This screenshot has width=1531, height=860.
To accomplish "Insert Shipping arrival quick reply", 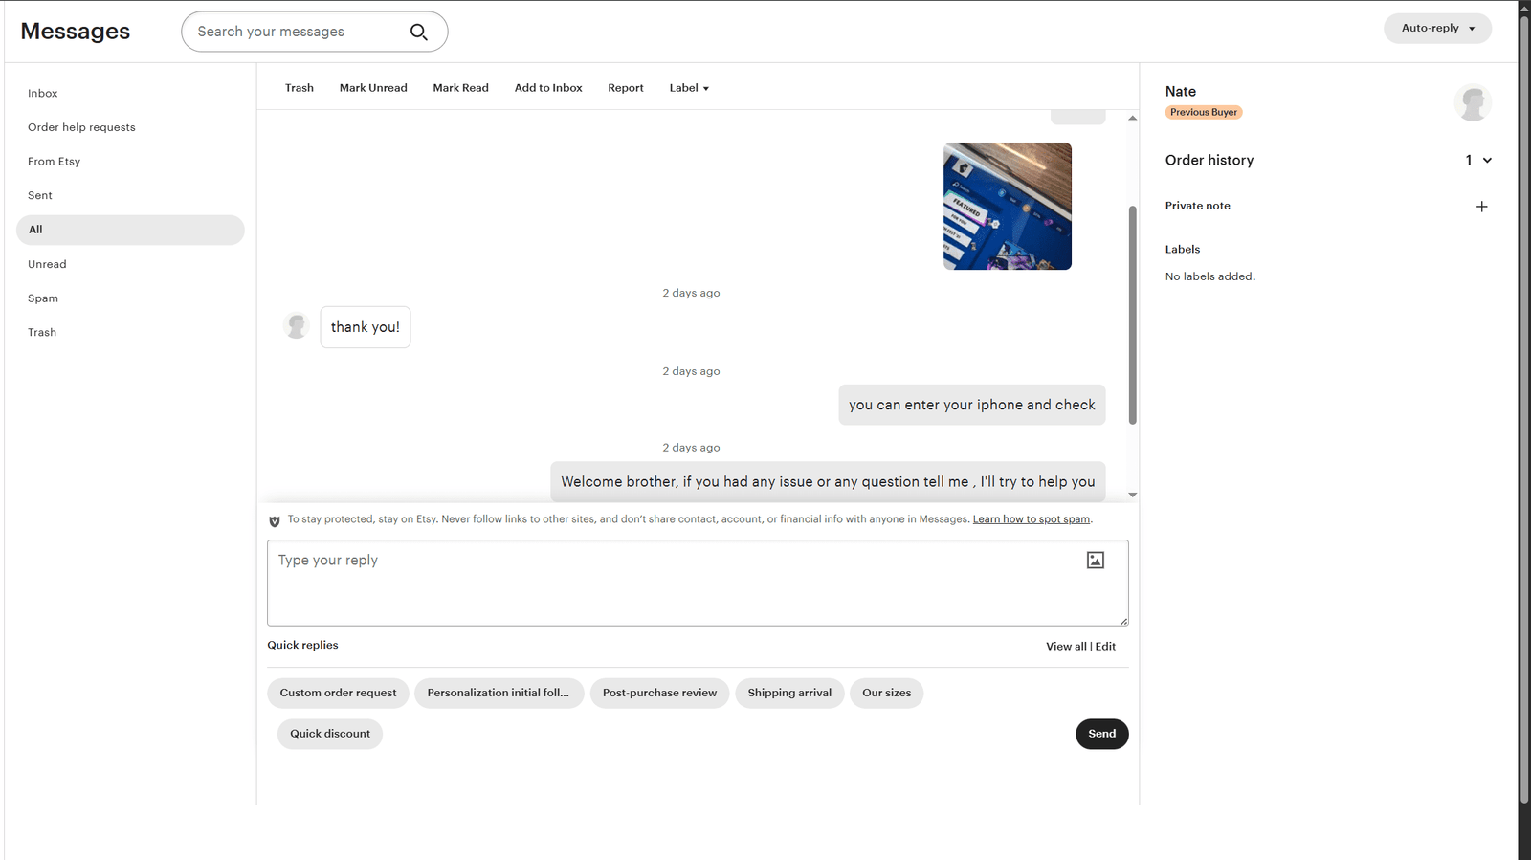I will (x=789, y=693).
